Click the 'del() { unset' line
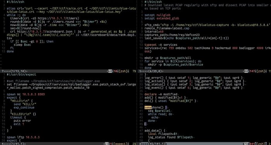 point(170,101)
